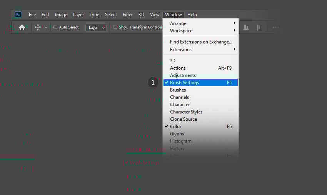This screenshot has width=327, height=195.
Task: Open the 3D panel from Window menu
Action: point(200,61)
